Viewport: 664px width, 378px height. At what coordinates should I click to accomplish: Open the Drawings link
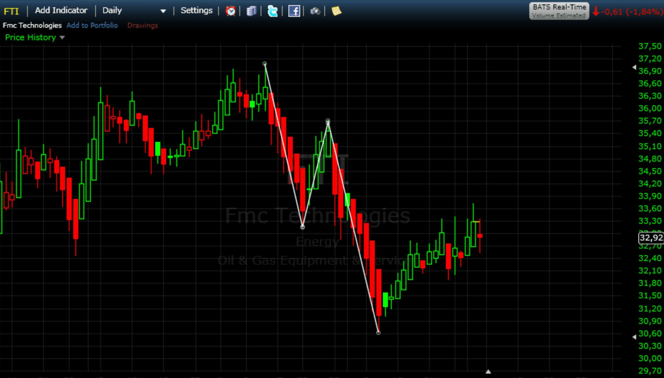tap(143, 25)
